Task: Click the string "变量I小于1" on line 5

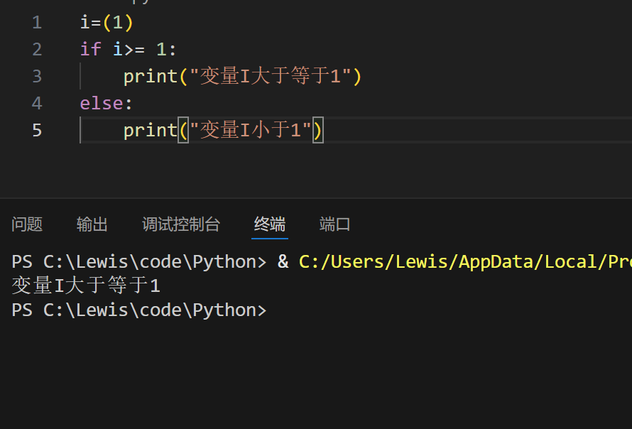Action: [246, 130]
